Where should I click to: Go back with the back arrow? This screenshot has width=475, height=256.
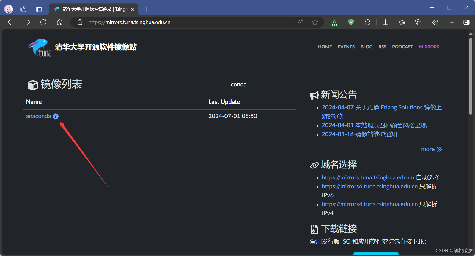pyautogui.click(x=11, y=22)
